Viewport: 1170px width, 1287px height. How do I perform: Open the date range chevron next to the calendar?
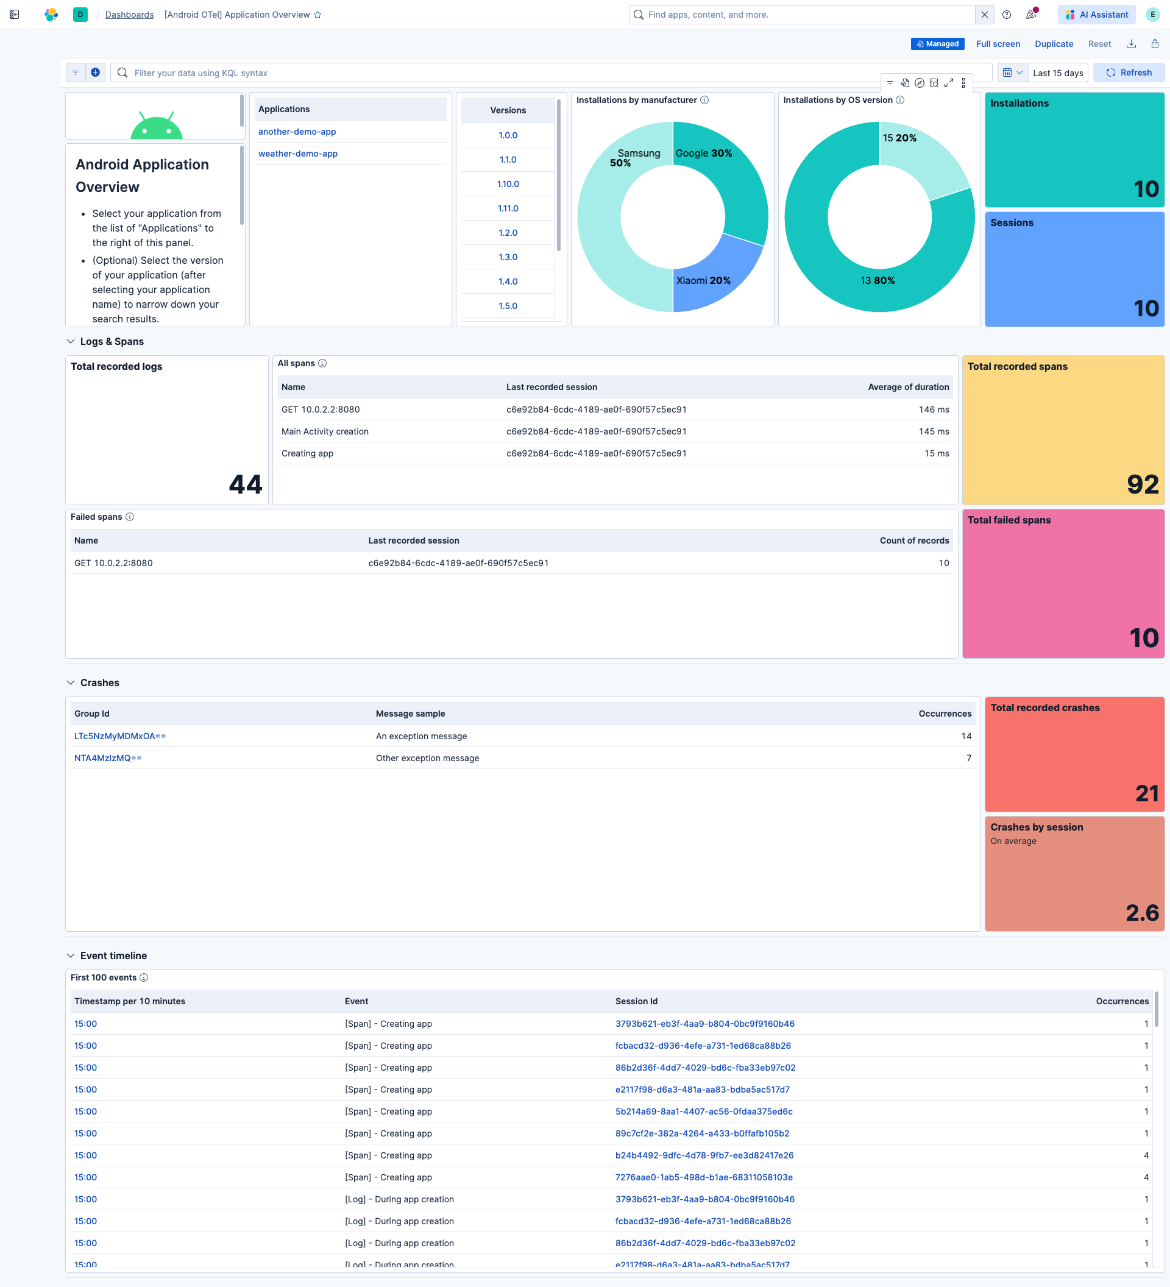coord(1019,73)
